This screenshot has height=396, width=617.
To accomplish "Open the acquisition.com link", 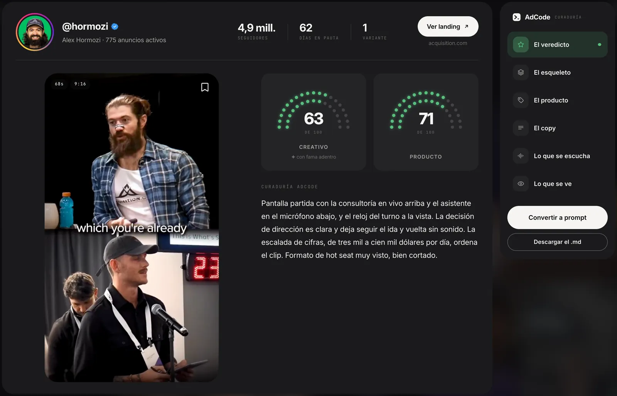I will (x=448, y=43).
